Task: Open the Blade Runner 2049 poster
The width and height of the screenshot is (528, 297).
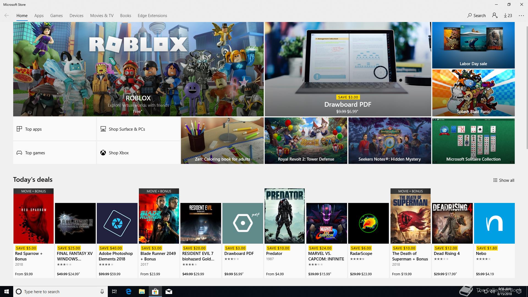Action: 159,216
